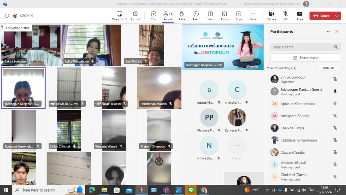This screenshot has height=195, width=346.
Task: Collapse the In this meeting list
Action: tap(268, 68)
